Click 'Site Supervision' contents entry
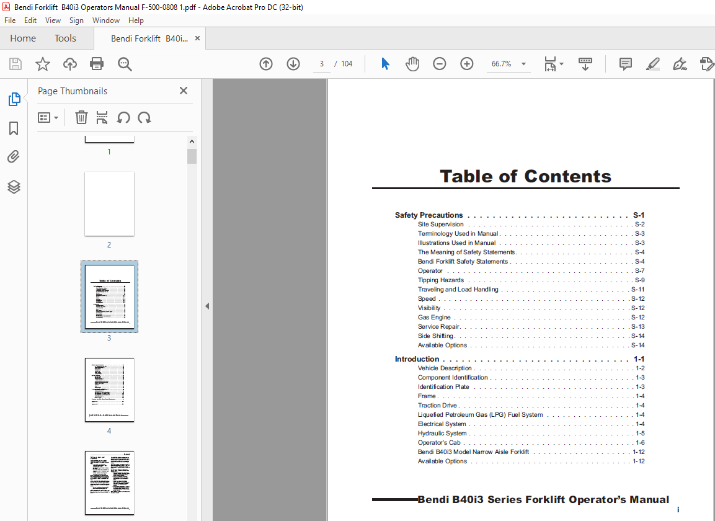Screen dimensions: 715x521 point(440,225)
